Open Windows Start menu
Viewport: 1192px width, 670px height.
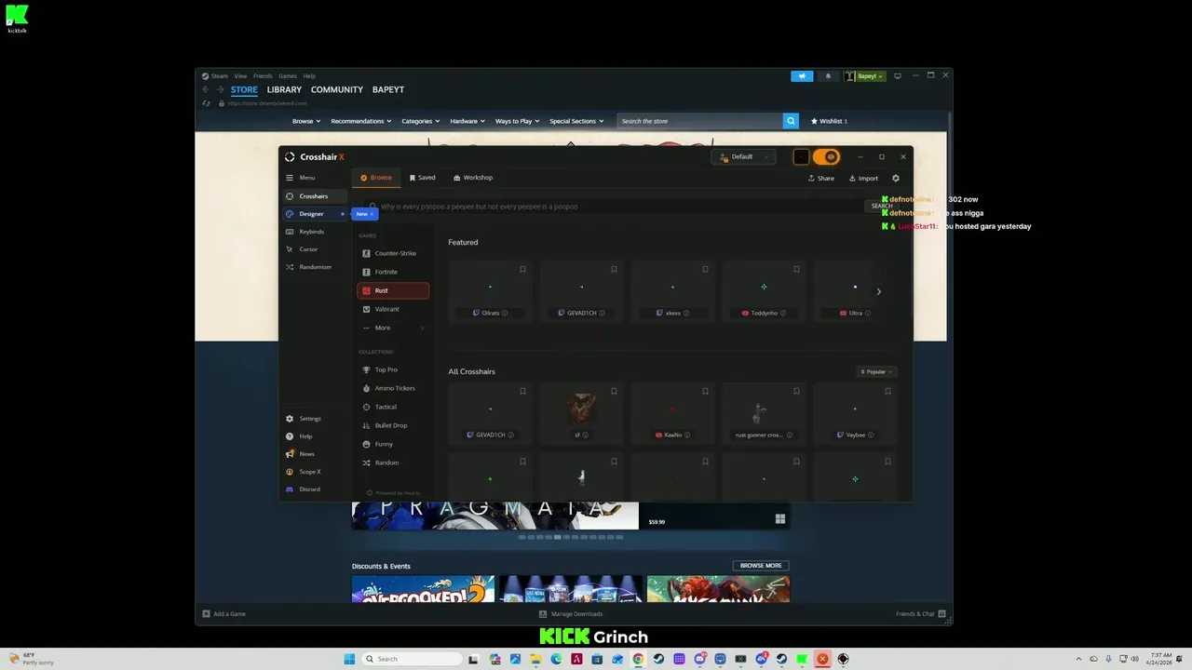(x=349, y=659)
